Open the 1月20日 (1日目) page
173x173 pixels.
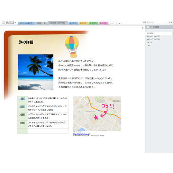click(153, 36)
